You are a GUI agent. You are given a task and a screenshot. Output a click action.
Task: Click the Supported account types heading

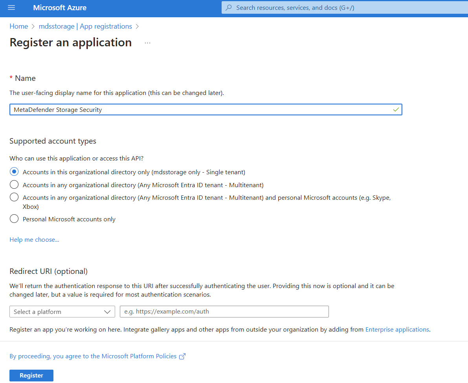tap(53, 141)
